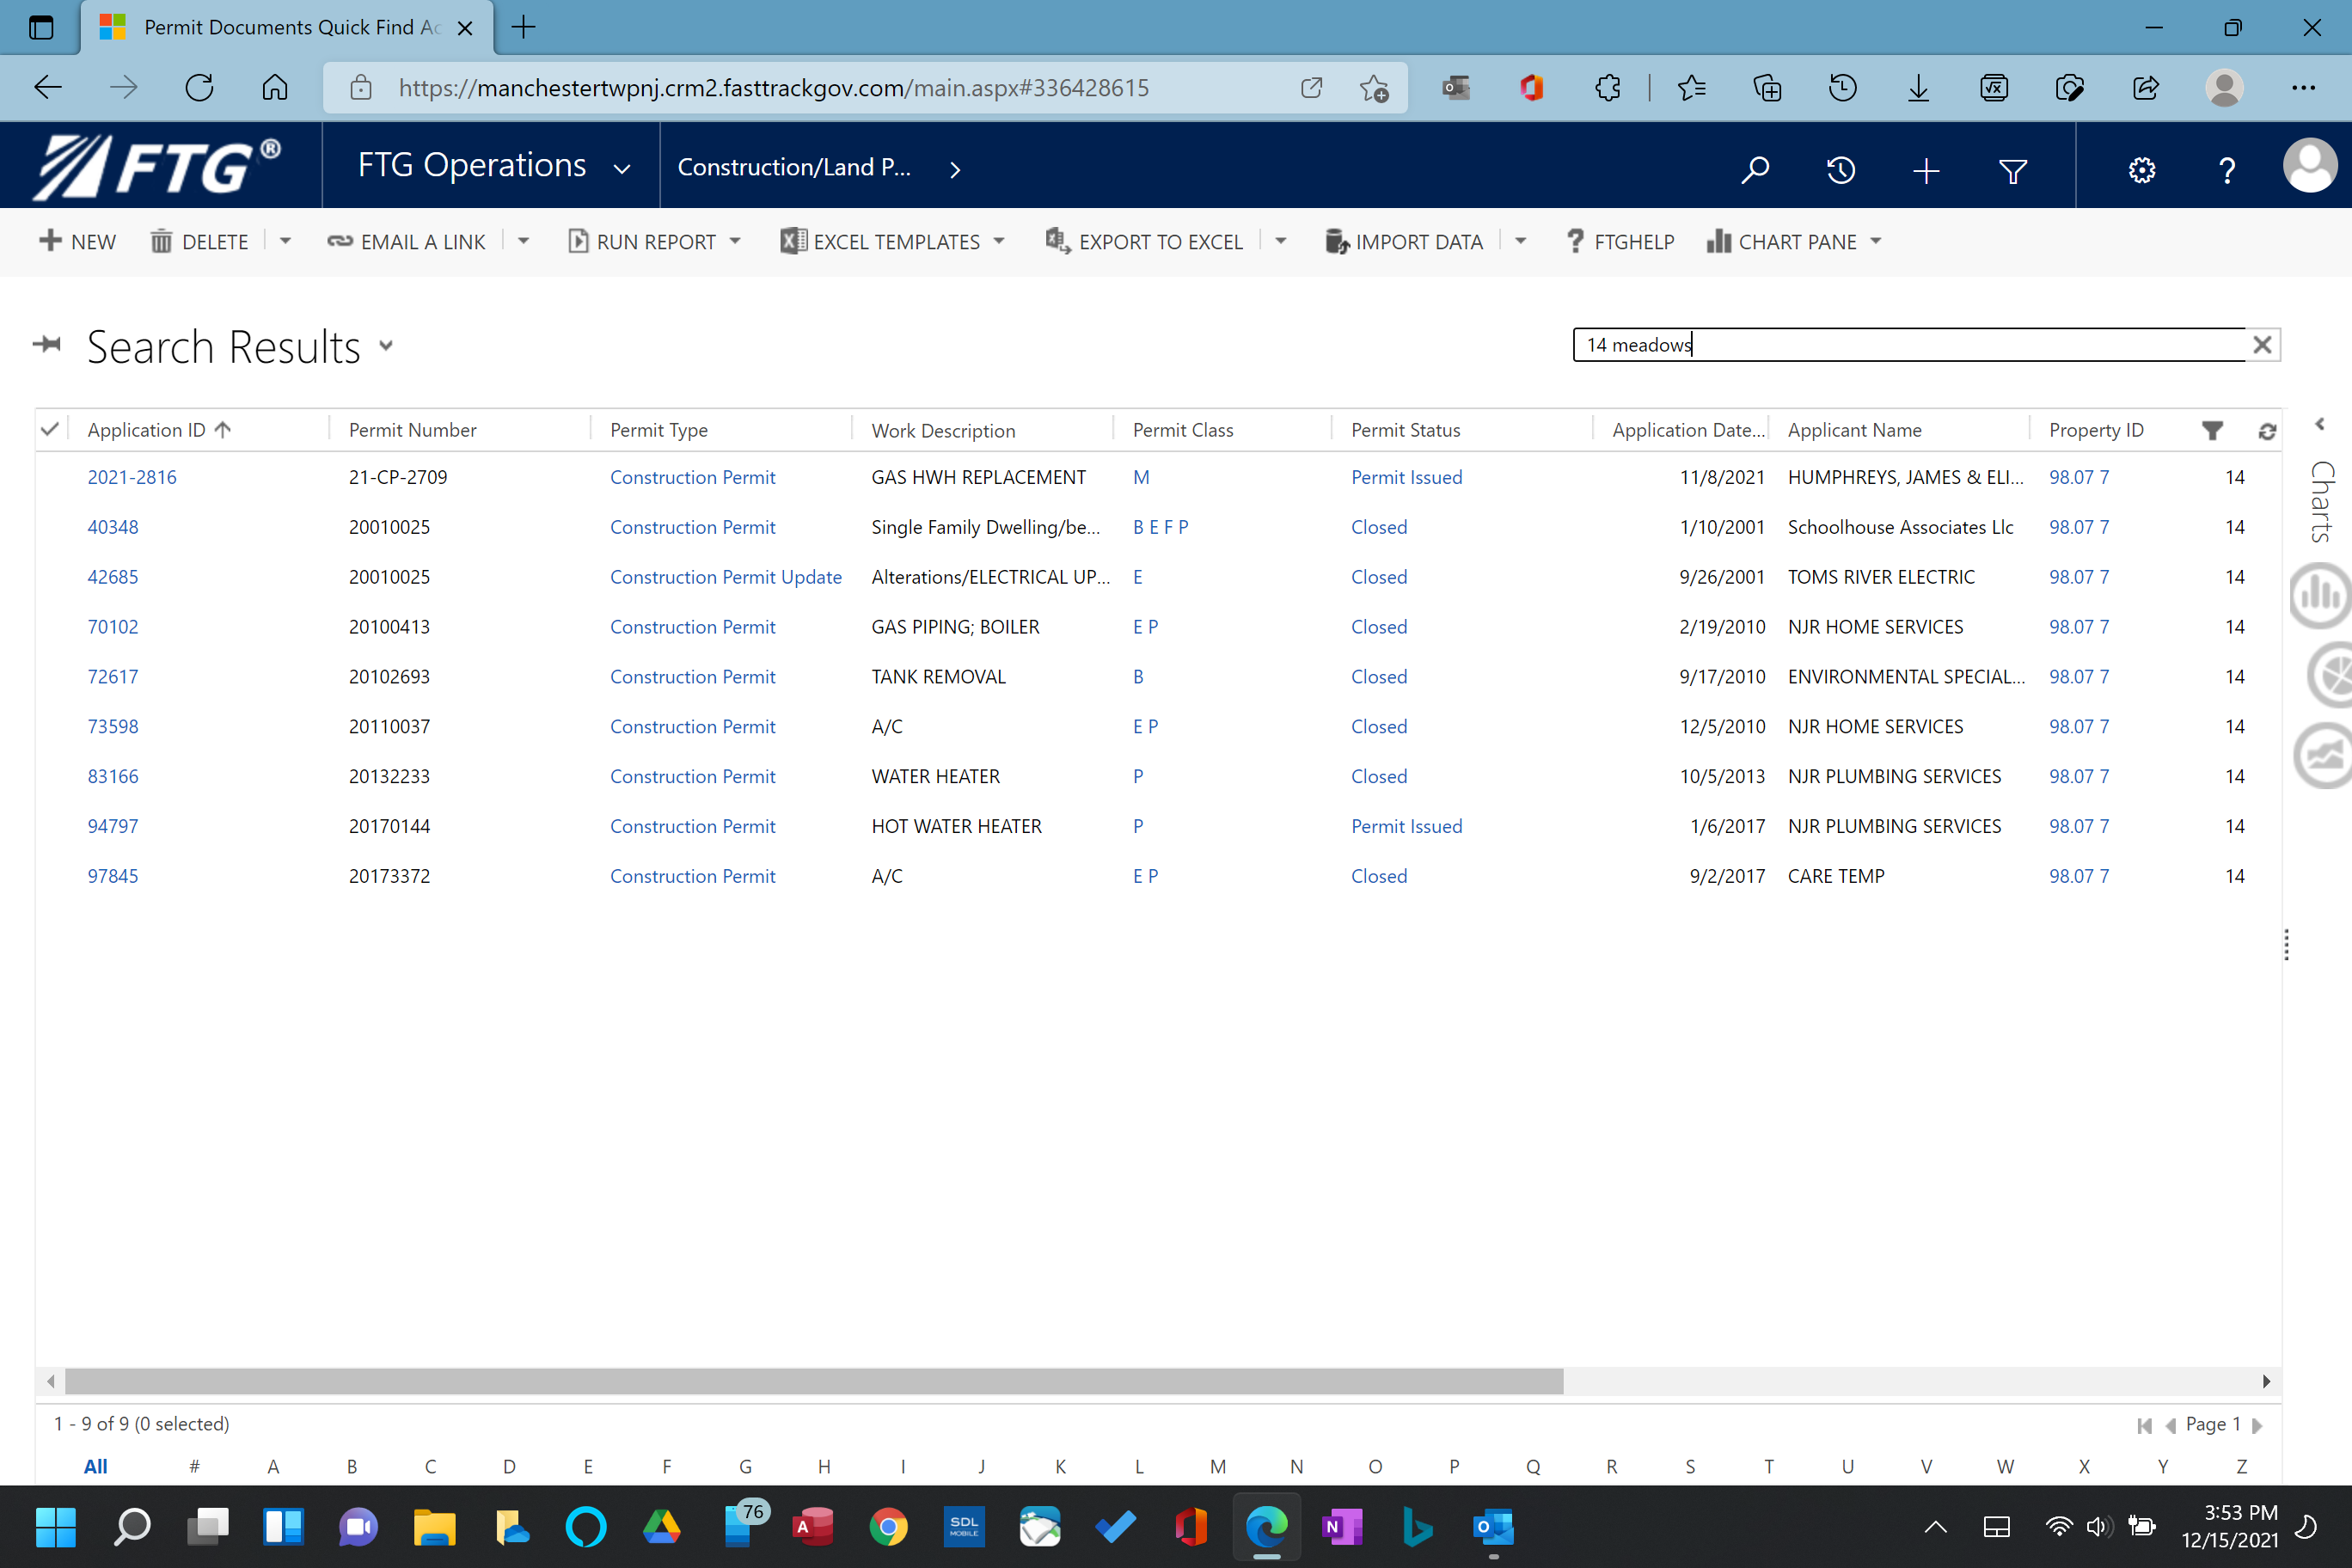Pin the Search Results view
The height and width of the screenshot is (1568, 2352).
[46, 345]
